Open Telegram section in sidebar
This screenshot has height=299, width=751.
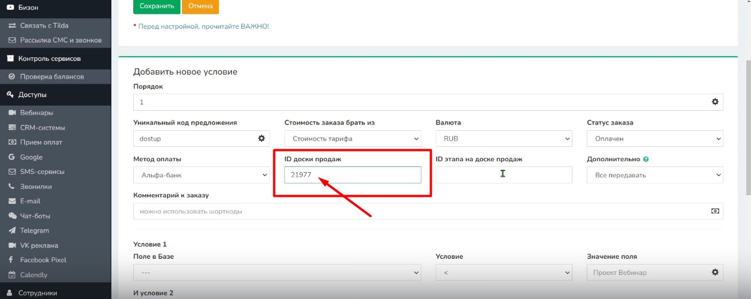34,230
